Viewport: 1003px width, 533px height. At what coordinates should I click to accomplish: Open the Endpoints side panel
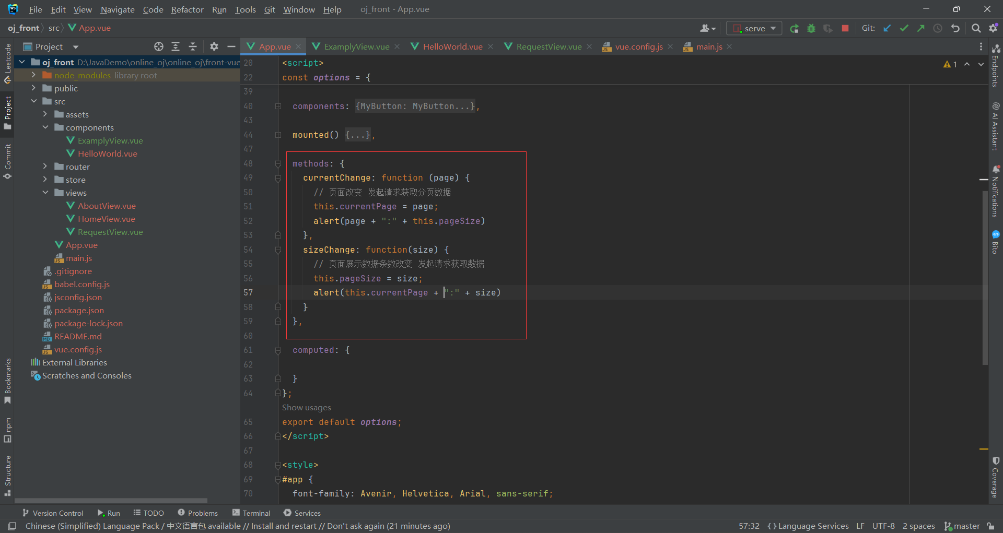(996, 65)
